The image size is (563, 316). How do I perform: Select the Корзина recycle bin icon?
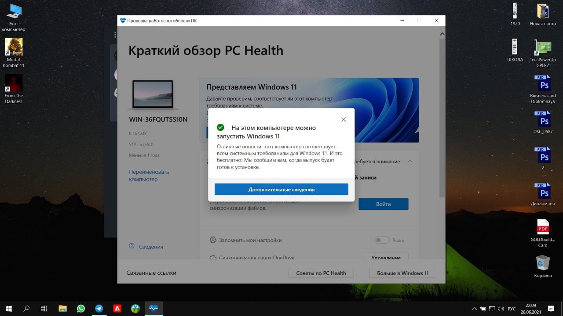(x=543, y=266)
